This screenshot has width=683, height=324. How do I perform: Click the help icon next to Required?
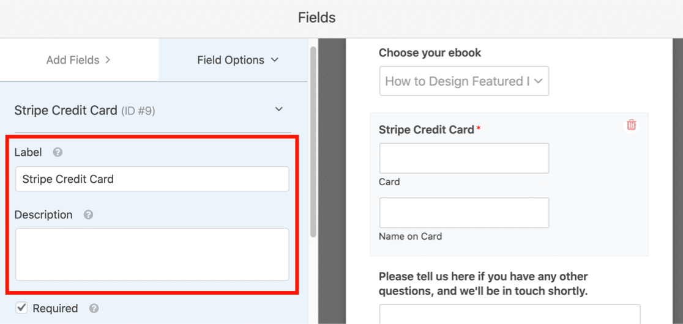click(x=94, y=308)
